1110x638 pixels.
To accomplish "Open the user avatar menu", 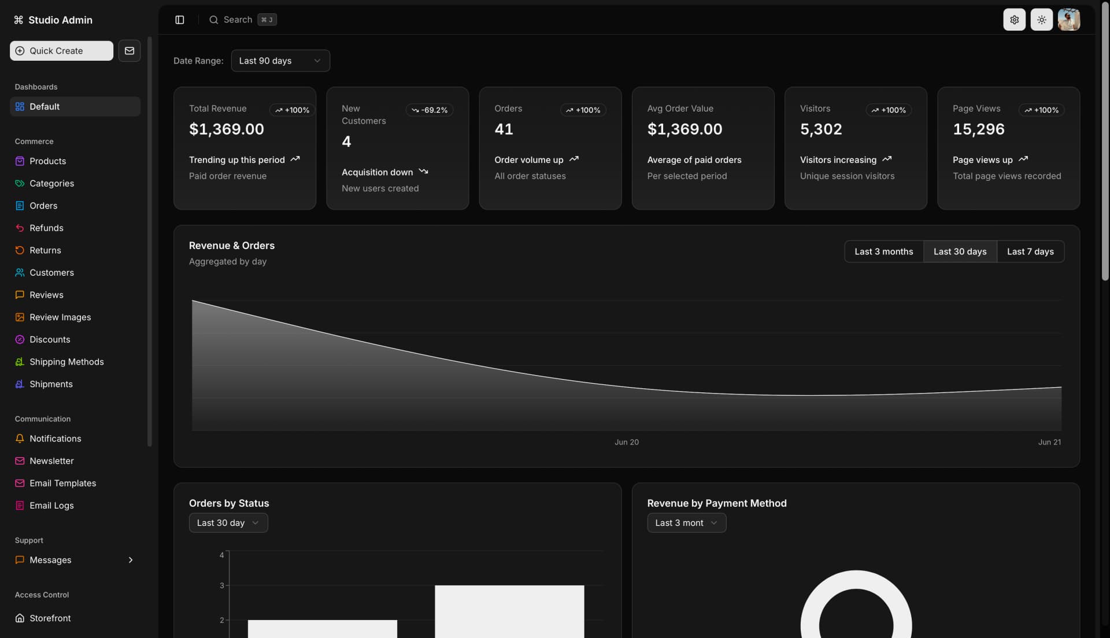I will (x=1068, y=20).
